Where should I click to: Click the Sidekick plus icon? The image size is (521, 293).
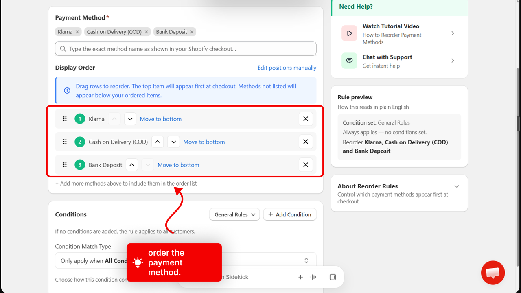[x=301, y=277]
